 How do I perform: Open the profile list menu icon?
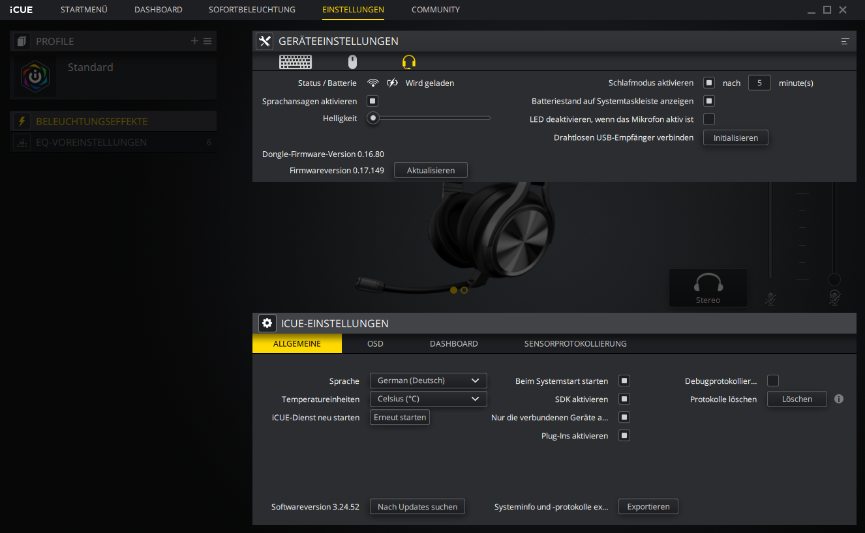[x=207, y=41]
